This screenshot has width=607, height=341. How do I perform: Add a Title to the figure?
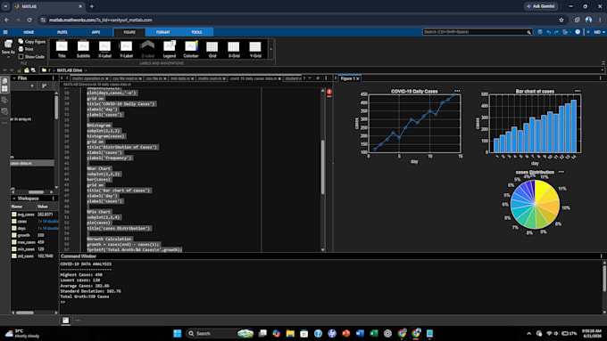coord(62,49)
